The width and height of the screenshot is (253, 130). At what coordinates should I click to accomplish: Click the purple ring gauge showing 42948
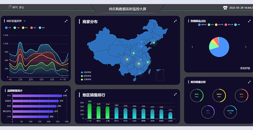click(208, 112)
